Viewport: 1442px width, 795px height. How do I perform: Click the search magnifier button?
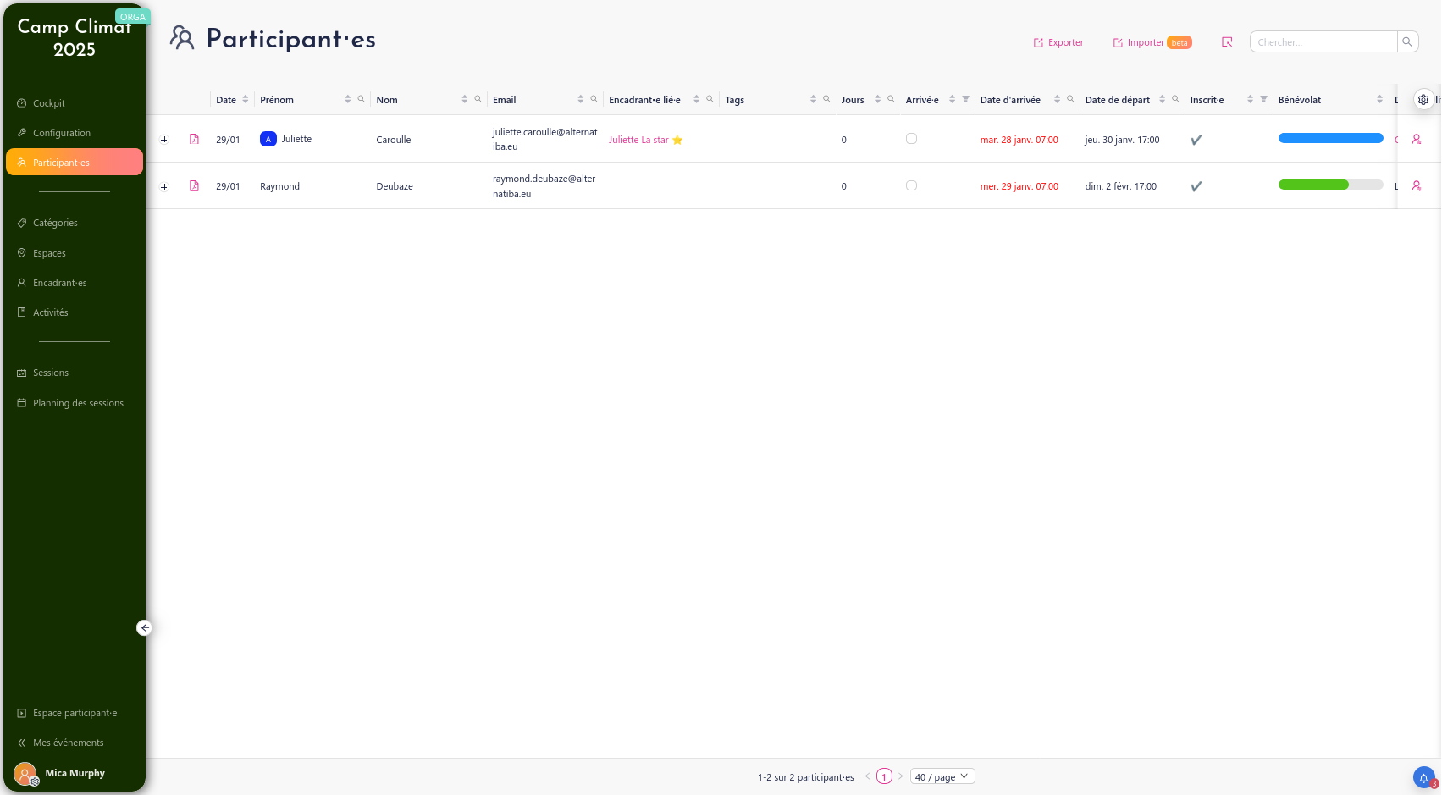(x=1407, y=41)
